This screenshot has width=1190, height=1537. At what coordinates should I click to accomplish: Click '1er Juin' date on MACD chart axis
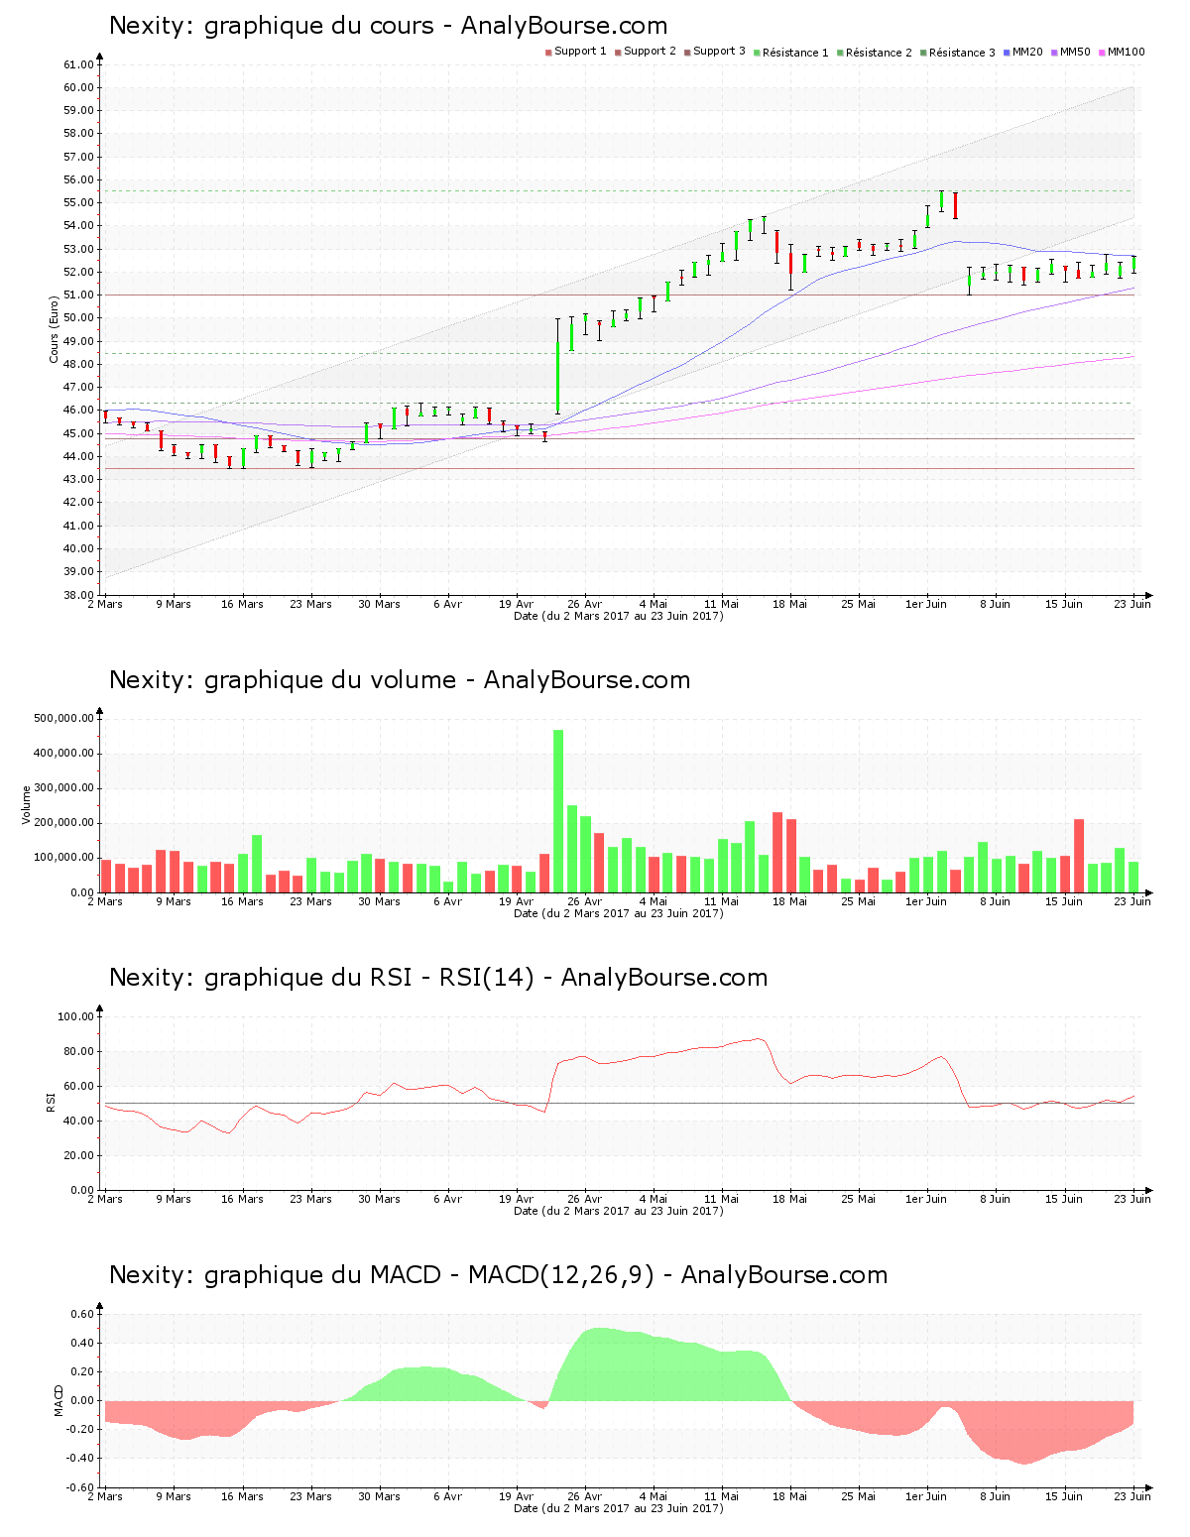click(926, 1496)
